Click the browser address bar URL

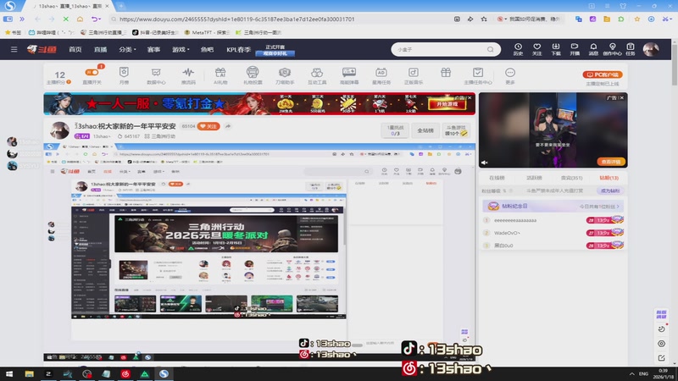(237, 19)
